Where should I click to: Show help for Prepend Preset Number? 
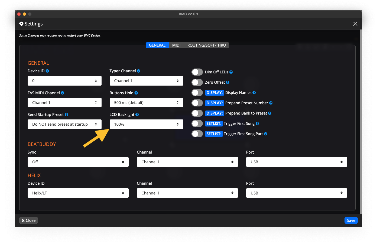271,103
